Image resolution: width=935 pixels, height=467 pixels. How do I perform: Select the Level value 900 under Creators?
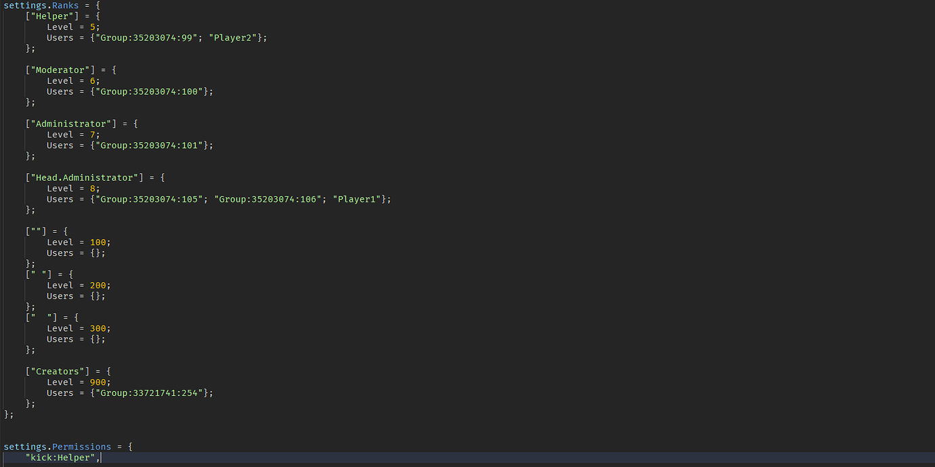(x=98, y=382)
